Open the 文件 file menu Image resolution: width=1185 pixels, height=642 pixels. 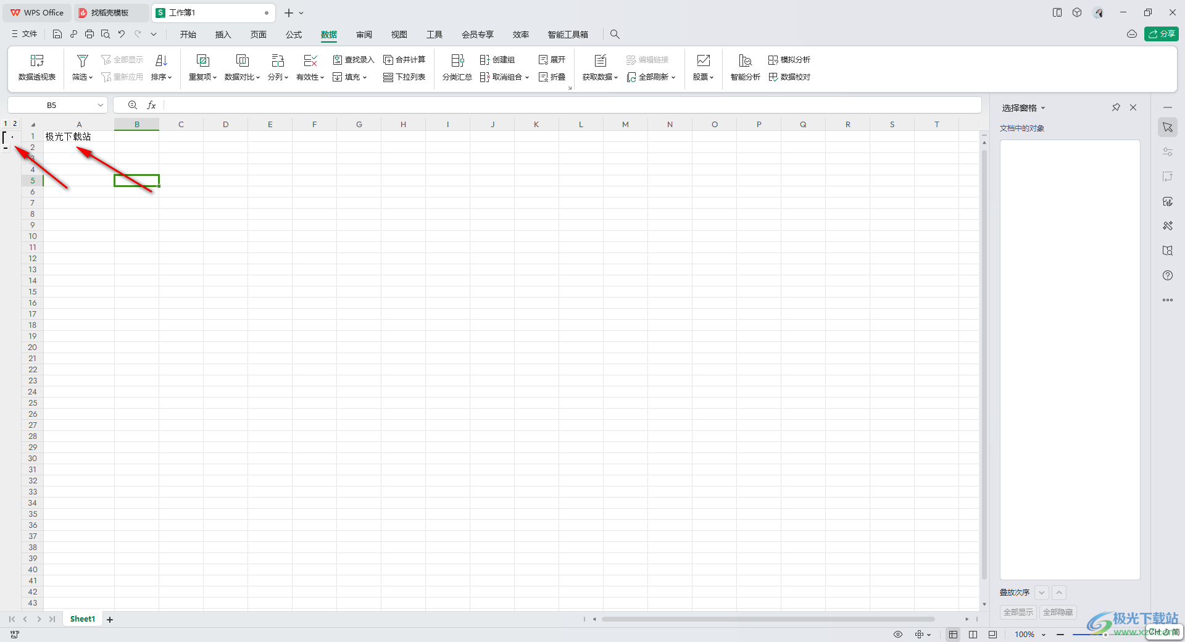click(24, 35)
